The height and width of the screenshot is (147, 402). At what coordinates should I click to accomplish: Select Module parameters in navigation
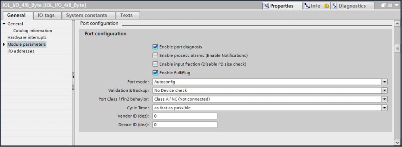pos(26,44)
